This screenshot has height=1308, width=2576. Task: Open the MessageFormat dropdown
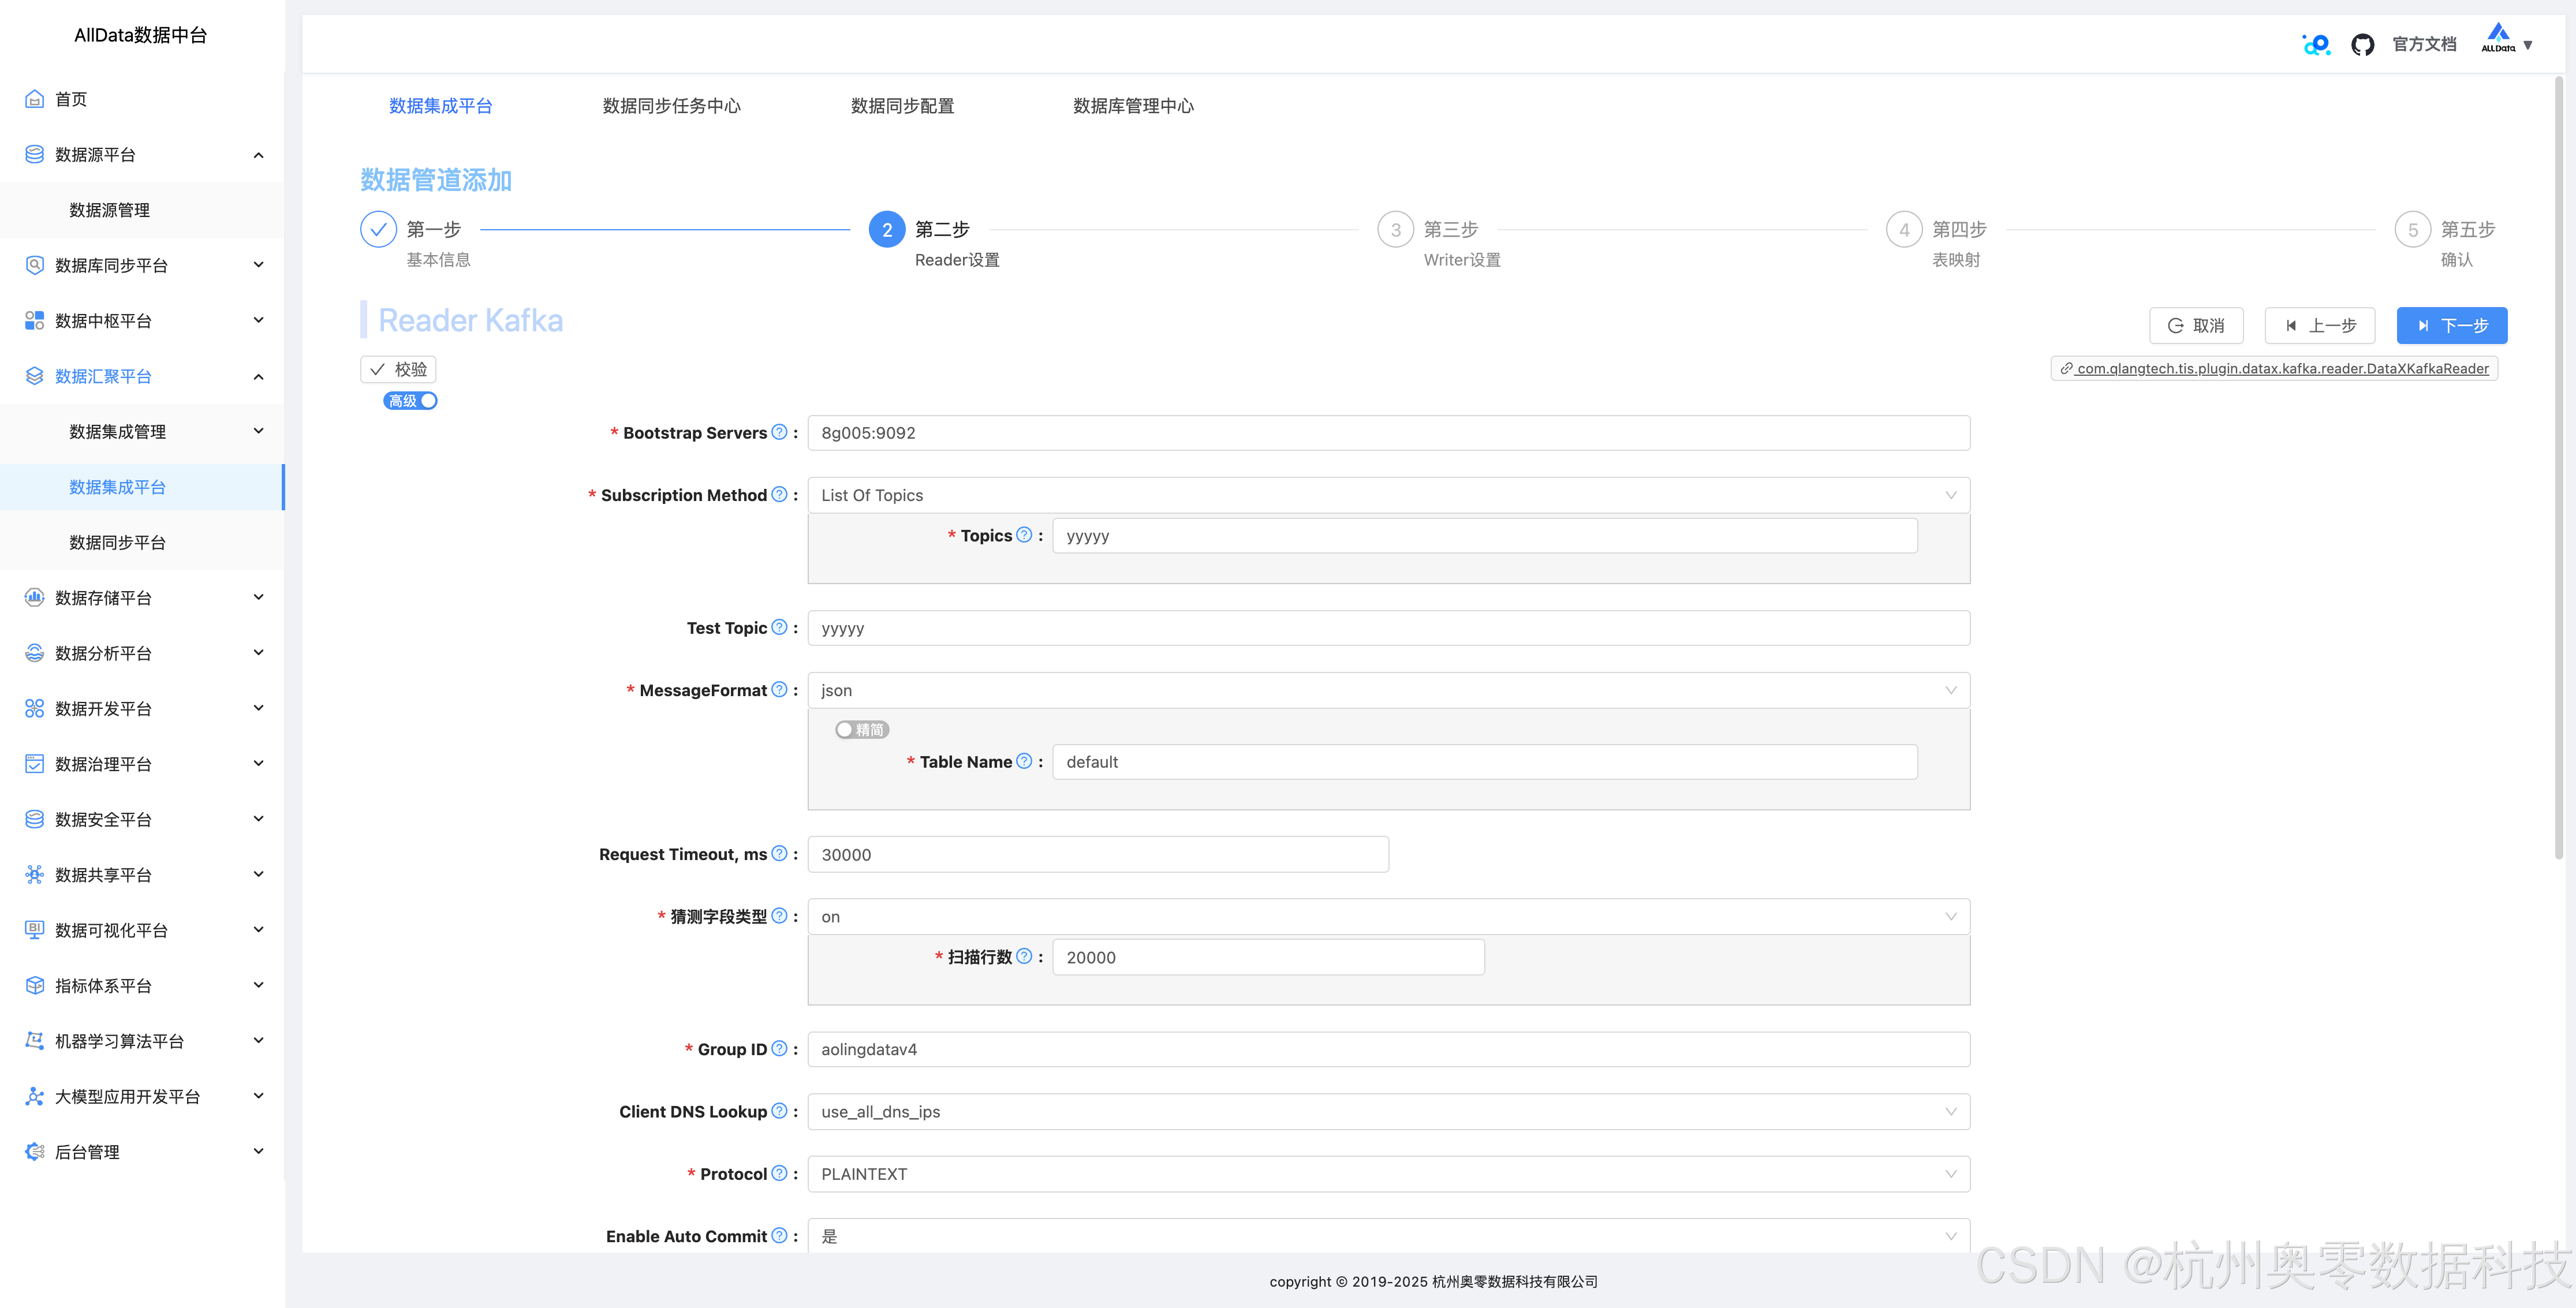point(1388,690)
